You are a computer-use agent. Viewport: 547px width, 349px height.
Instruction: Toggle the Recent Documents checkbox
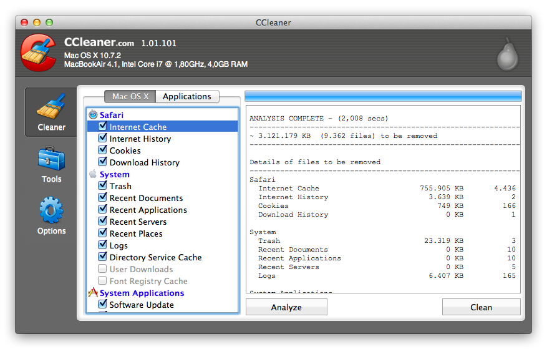(x=102, y=197)
